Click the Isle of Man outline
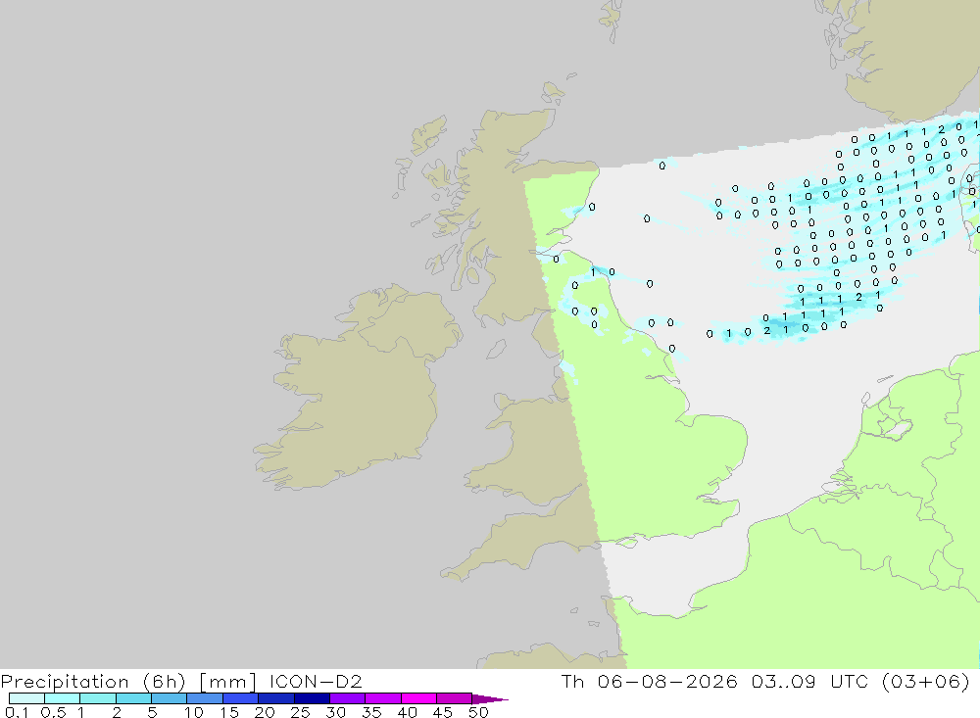 point(496,349)
